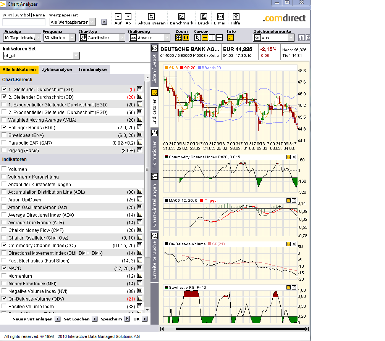
Task: Close the Commodity Channel Index chart
Action: pos(294,157)
